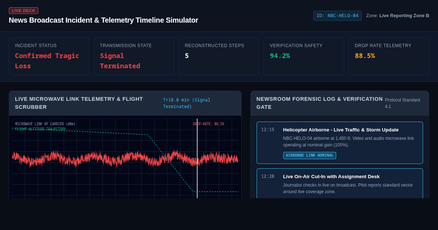The image size is (438, 230).
Task: Click the T+18.0 min Signal Terminated readout
Action: [x=187, y=103]
